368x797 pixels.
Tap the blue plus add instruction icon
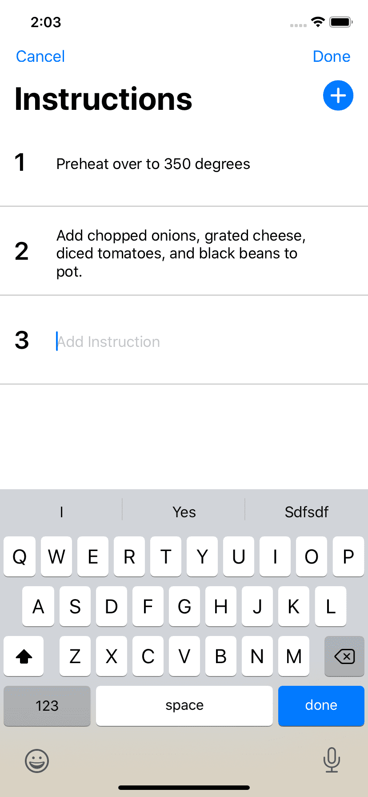(338, 95)
